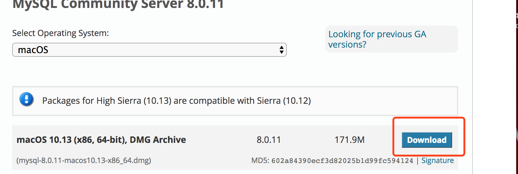Open the Signature link
This screenshot has height=174, width=518.
tap(437, 161)
